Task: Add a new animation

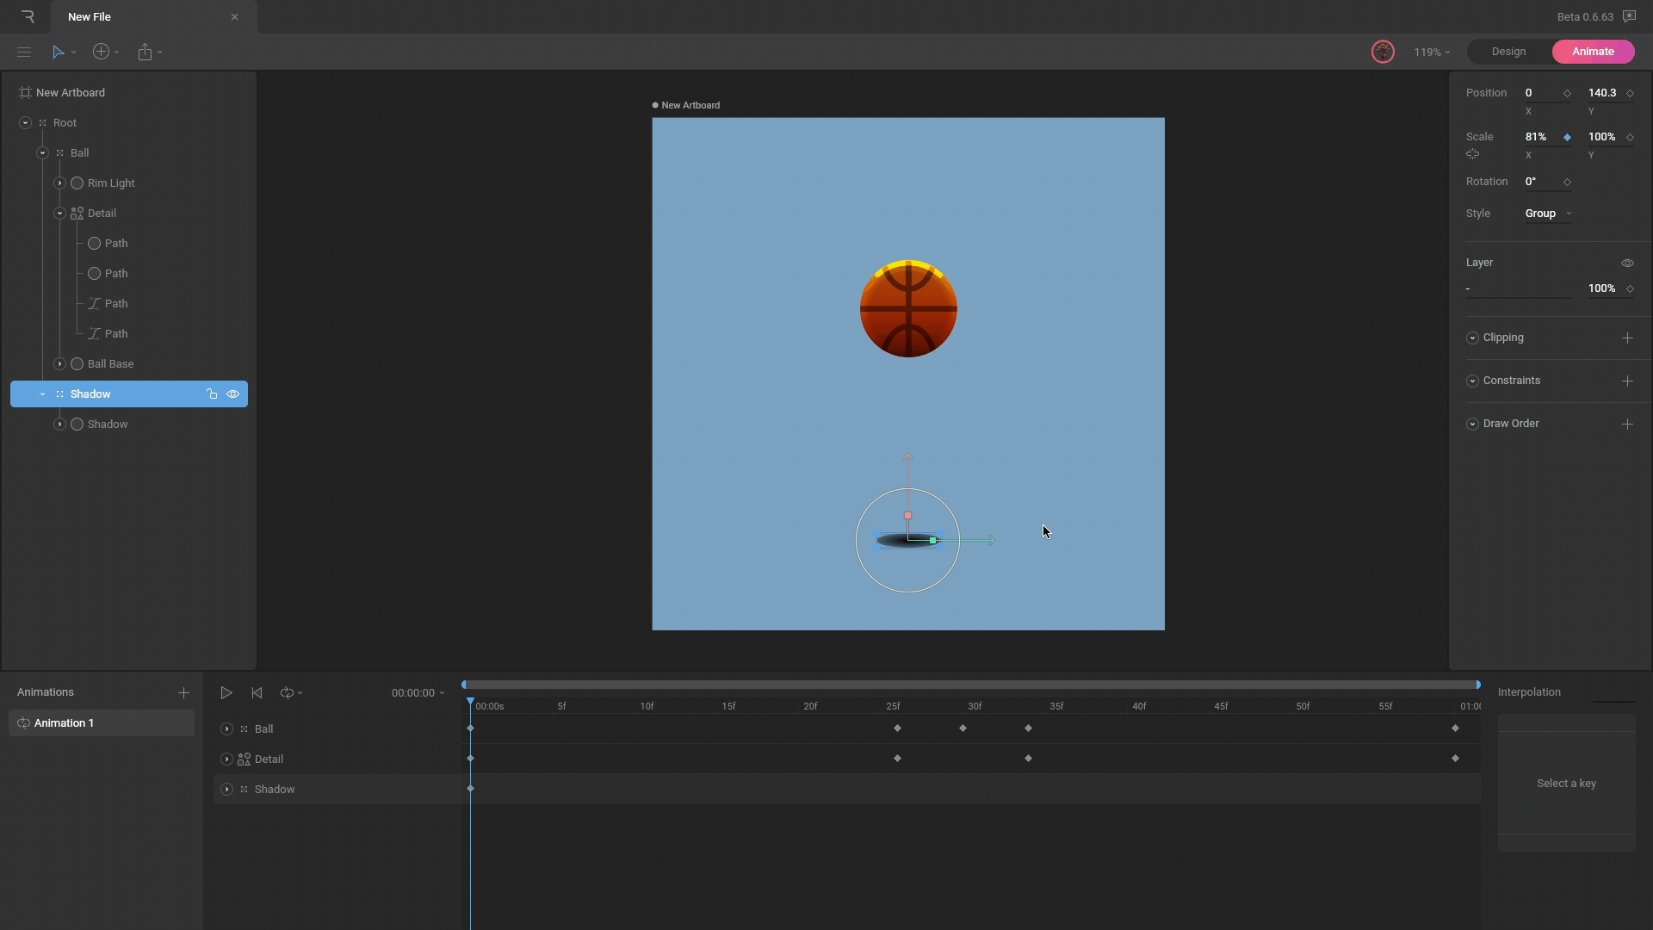Action: click(183, 693)
